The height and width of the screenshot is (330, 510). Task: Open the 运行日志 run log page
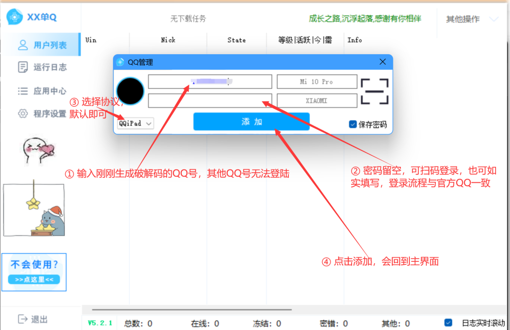(x=42, y=67)
